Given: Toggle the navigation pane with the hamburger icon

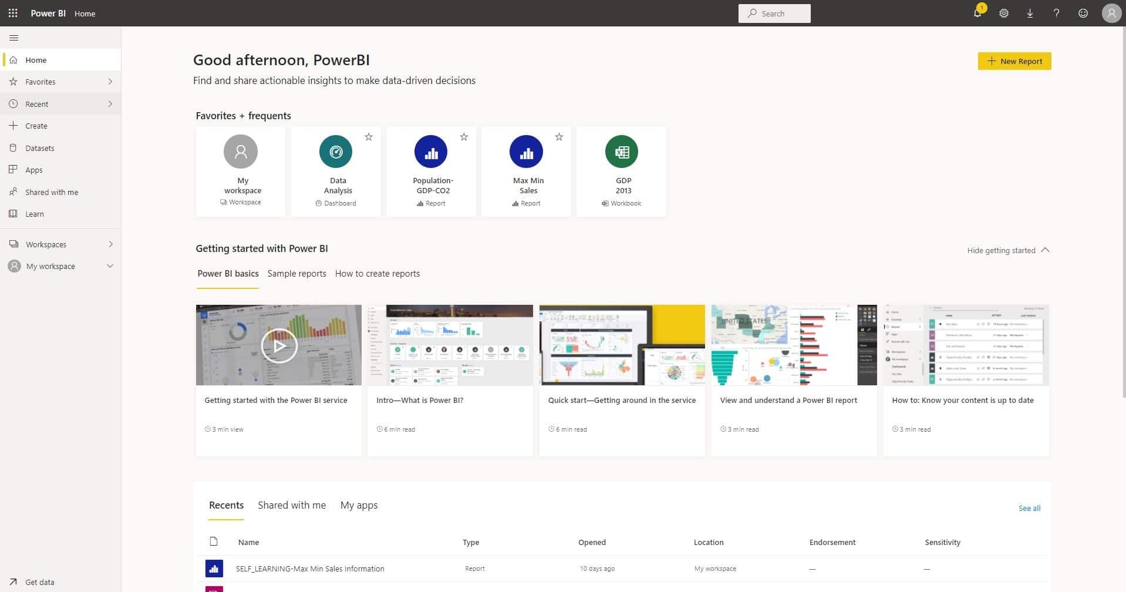Looking at the screenshot, I should pyautogui.click(x=14, y=37).
